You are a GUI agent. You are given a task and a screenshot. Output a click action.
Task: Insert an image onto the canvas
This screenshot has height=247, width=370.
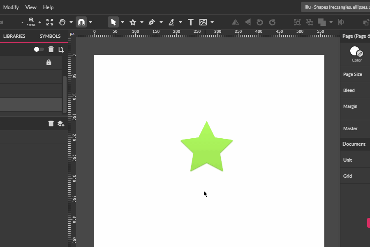[x=202, y=22]
